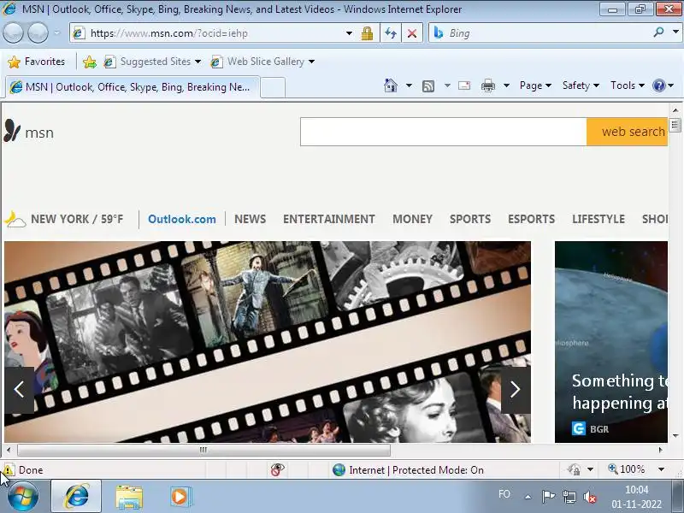Click Internet Explorer taskbar icon
The height and width of the screenshot is (513, 684).
tap(76, 497)
